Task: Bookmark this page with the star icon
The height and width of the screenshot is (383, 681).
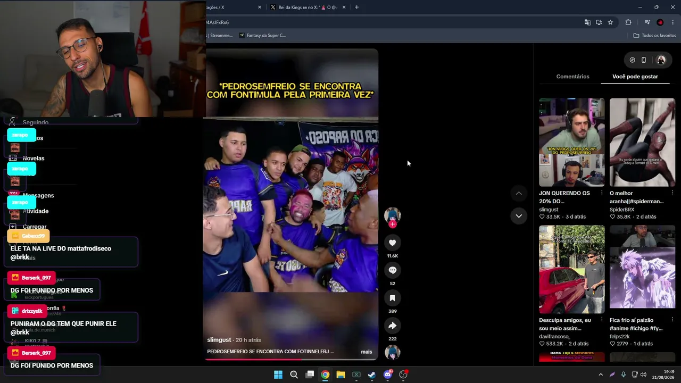Action: click(x=610, y=22)
